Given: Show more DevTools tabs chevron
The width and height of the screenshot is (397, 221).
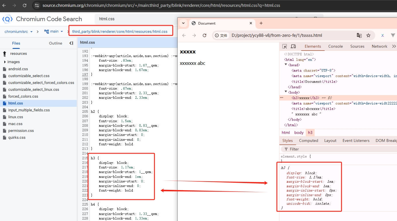Looking at the screenshot, I should 394,46.
